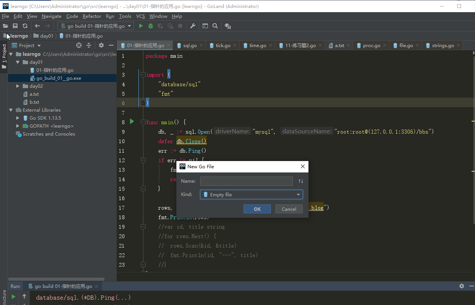Click the Save All toolbar icon
Viewport: 475px width, 305px height.
pyautogui.click(x=15, y=26)
